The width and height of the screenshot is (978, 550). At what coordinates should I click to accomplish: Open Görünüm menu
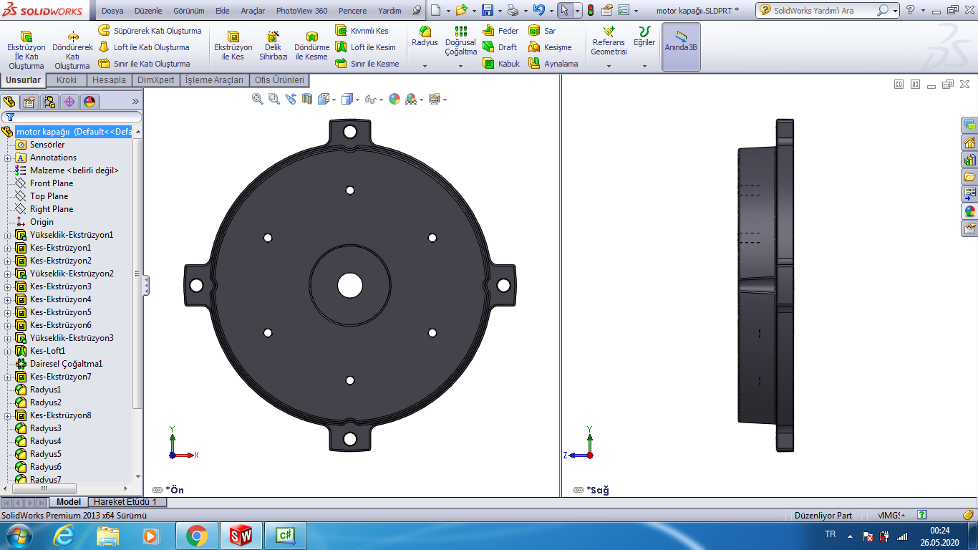(x=189, y=11)
